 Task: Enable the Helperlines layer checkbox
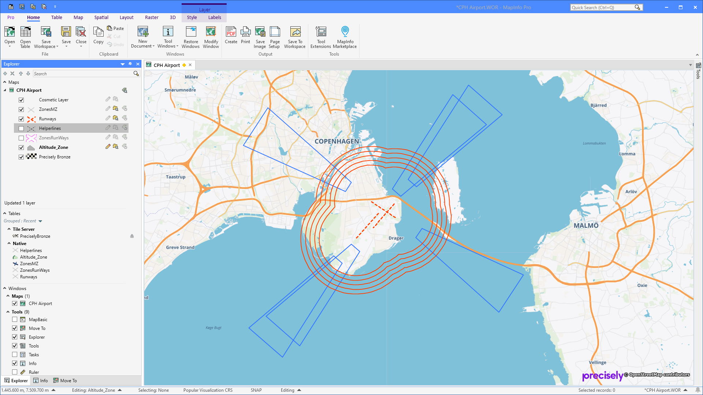[x=21, y=128]
